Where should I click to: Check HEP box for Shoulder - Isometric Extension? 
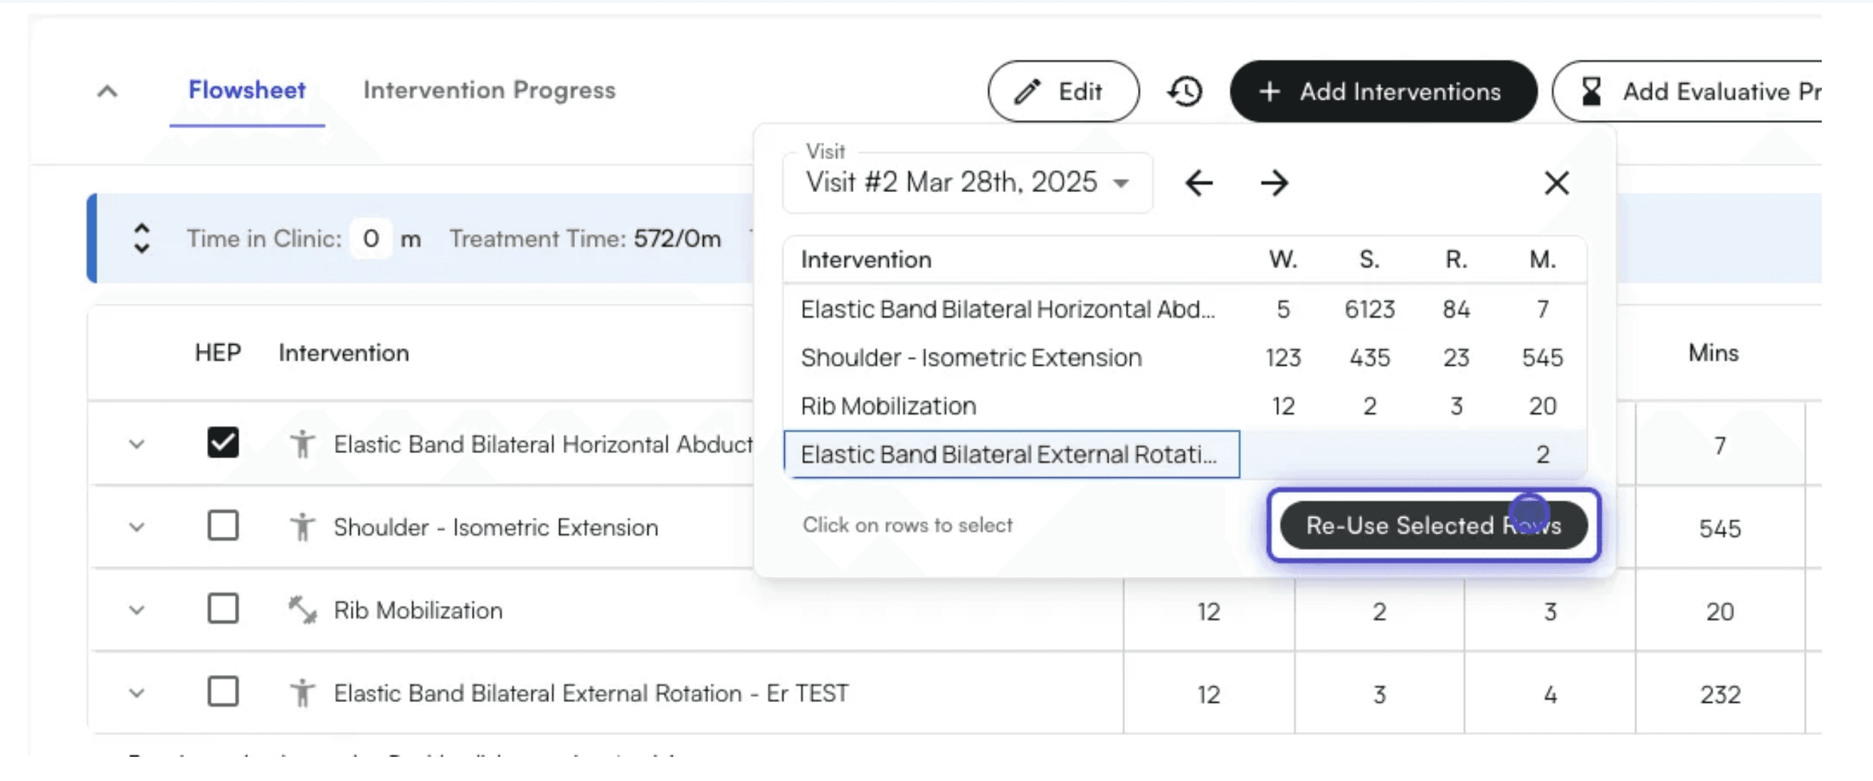pyautogui.click(x=223, y=525)
